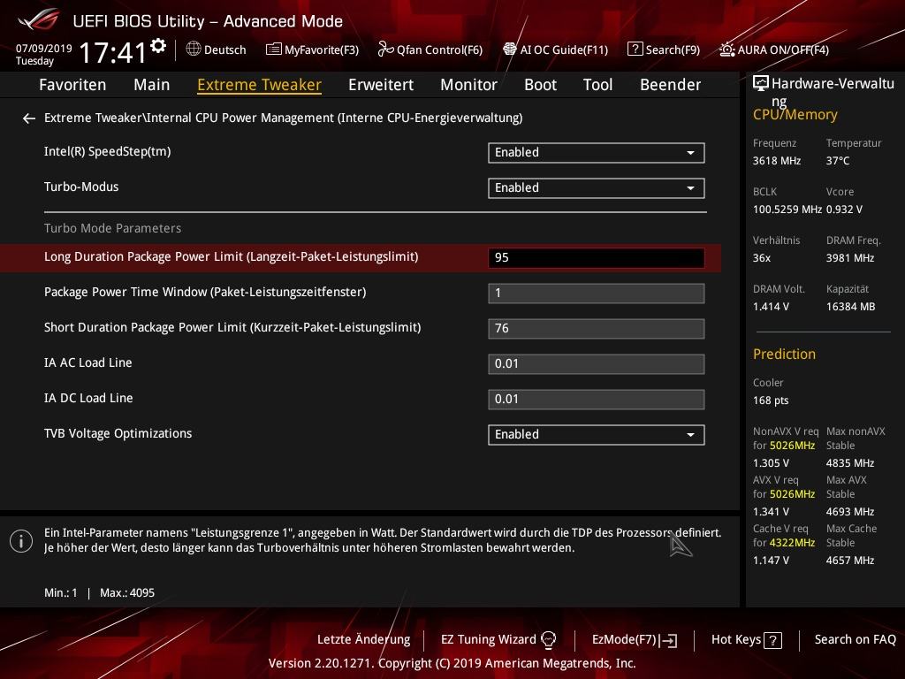Switch to Main tab

152,85
